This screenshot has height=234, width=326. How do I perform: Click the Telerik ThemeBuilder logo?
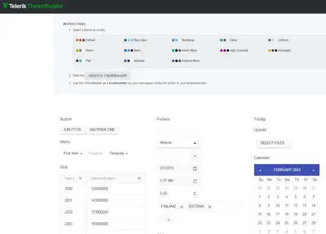tap(33, 6)
